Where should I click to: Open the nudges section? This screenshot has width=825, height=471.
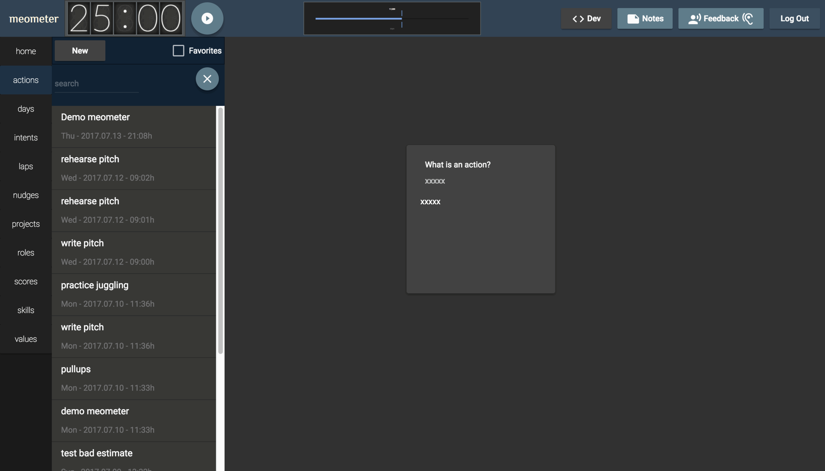pyautogui.click(x=25, y=195)
